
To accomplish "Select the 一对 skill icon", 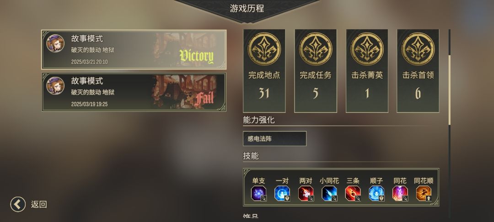I will click(282, 193).
